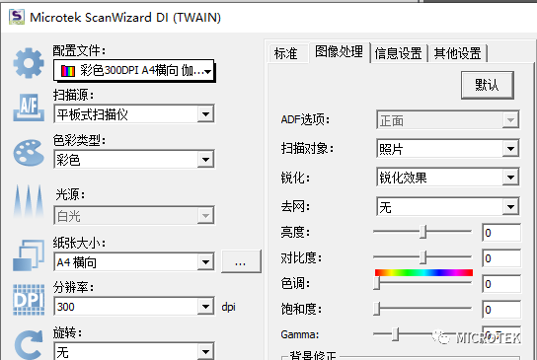Click the rotate arrow icon
537x360 pixels.
coord(29,345)
